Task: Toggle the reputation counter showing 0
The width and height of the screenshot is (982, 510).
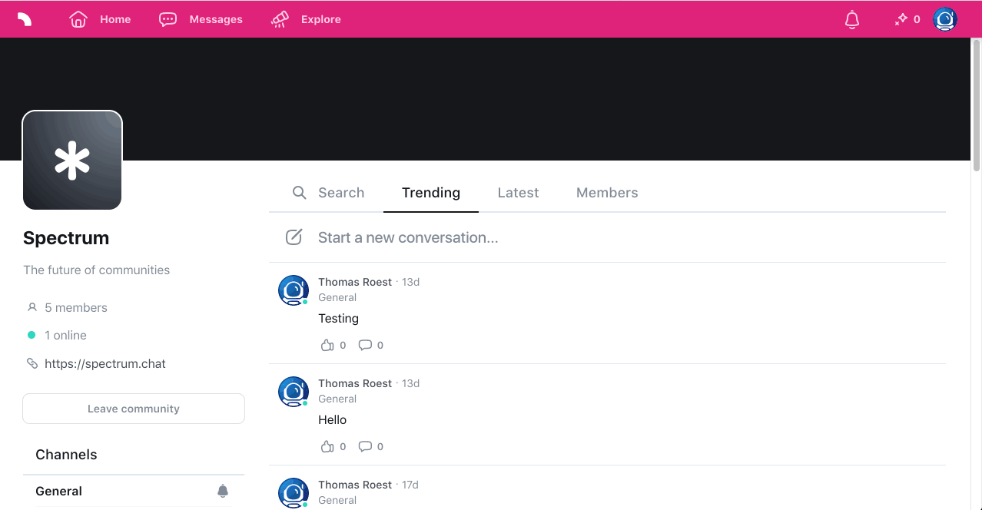Action: pyautogui.click(x=907, y=19)
